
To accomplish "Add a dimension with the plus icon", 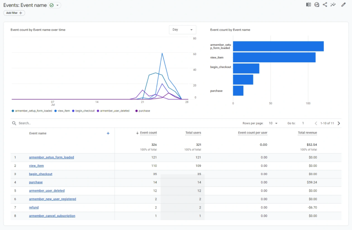I will tap(108, 133).
